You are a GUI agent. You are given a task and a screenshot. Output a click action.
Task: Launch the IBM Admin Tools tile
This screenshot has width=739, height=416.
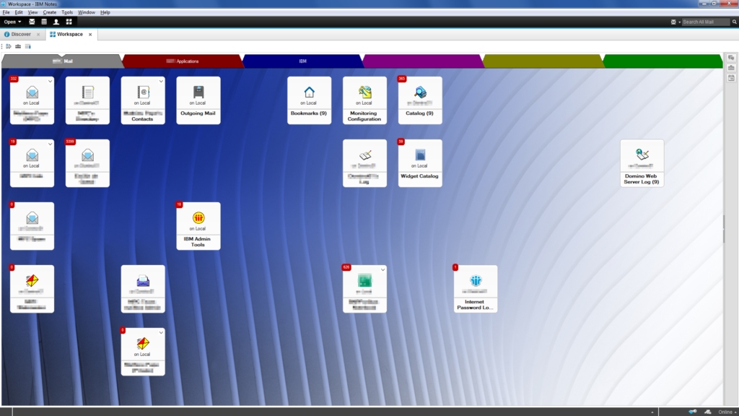point(198,226)
